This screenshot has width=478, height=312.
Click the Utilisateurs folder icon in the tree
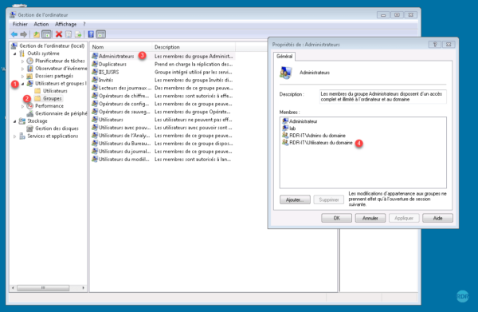tap(37, 91)
